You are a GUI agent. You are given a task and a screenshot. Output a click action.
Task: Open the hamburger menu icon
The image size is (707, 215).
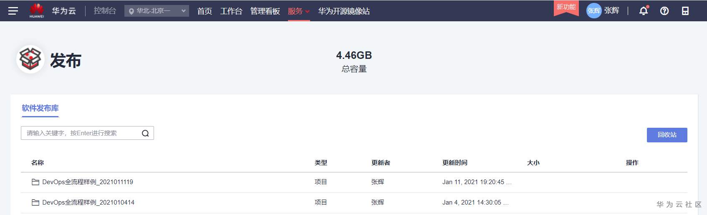(13, 11)
